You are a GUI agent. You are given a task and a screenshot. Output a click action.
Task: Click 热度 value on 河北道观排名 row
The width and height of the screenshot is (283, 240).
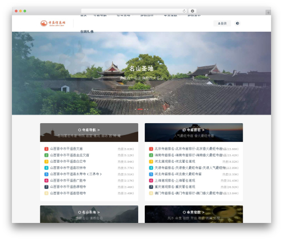230,162
